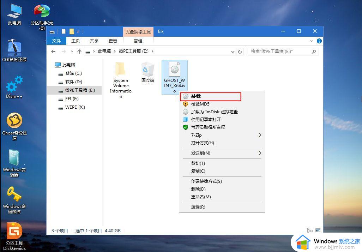362x252 pixels.
Task: Launch the Dism++ gear icon
Action: click(x=14, y=87)
